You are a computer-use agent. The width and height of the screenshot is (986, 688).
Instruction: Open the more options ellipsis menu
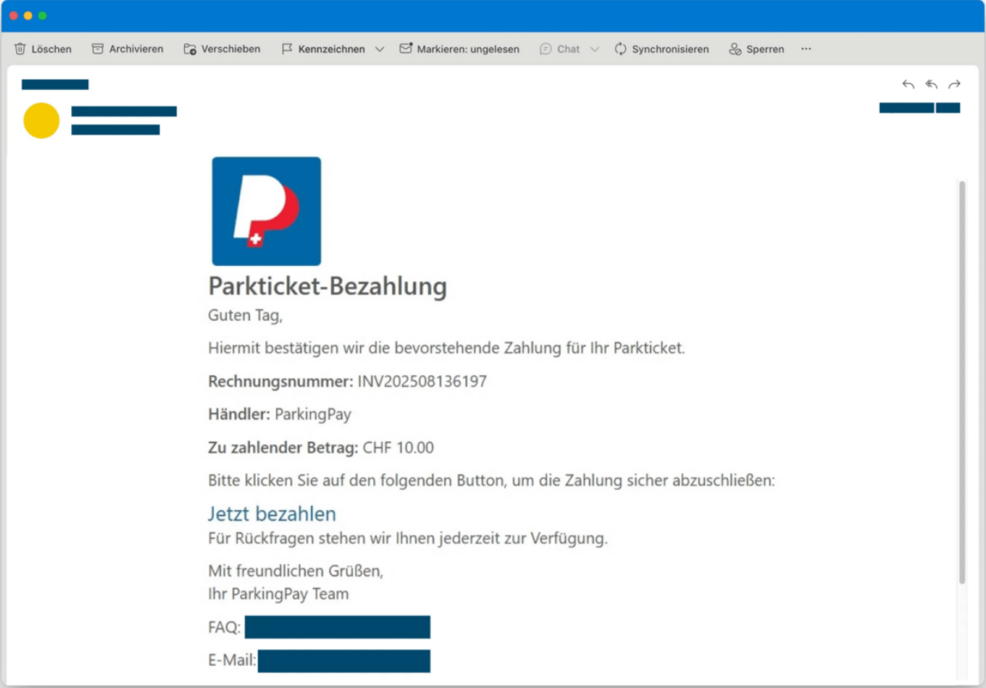tap(806, 49)
